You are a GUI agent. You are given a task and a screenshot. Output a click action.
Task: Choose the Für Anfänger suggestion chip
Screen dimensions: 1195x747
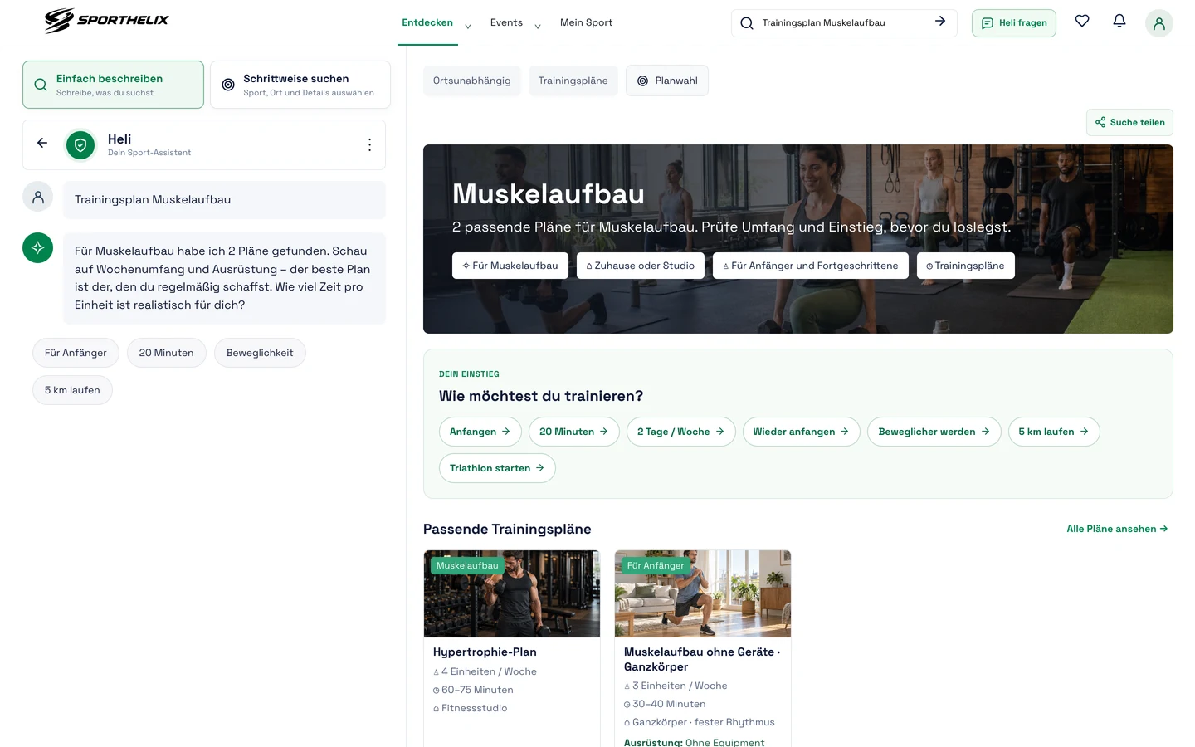pos(76,353)
